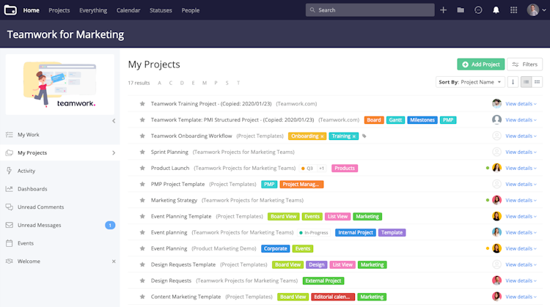The image size is (550, 307).
Task: Switch to grid view layout
Action: [537, 82]
